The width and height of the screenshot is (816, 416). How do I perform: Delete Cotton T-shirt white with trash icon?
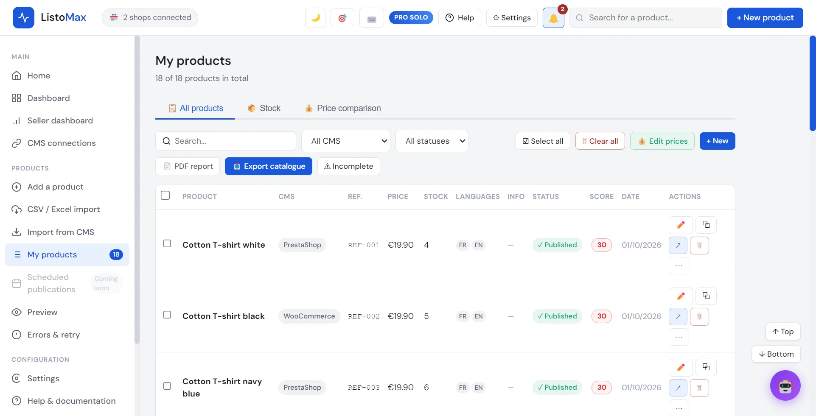699,246
